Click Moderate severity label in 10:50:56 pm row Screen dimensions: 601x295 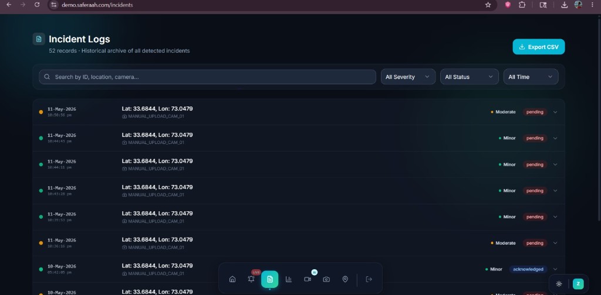505,112
